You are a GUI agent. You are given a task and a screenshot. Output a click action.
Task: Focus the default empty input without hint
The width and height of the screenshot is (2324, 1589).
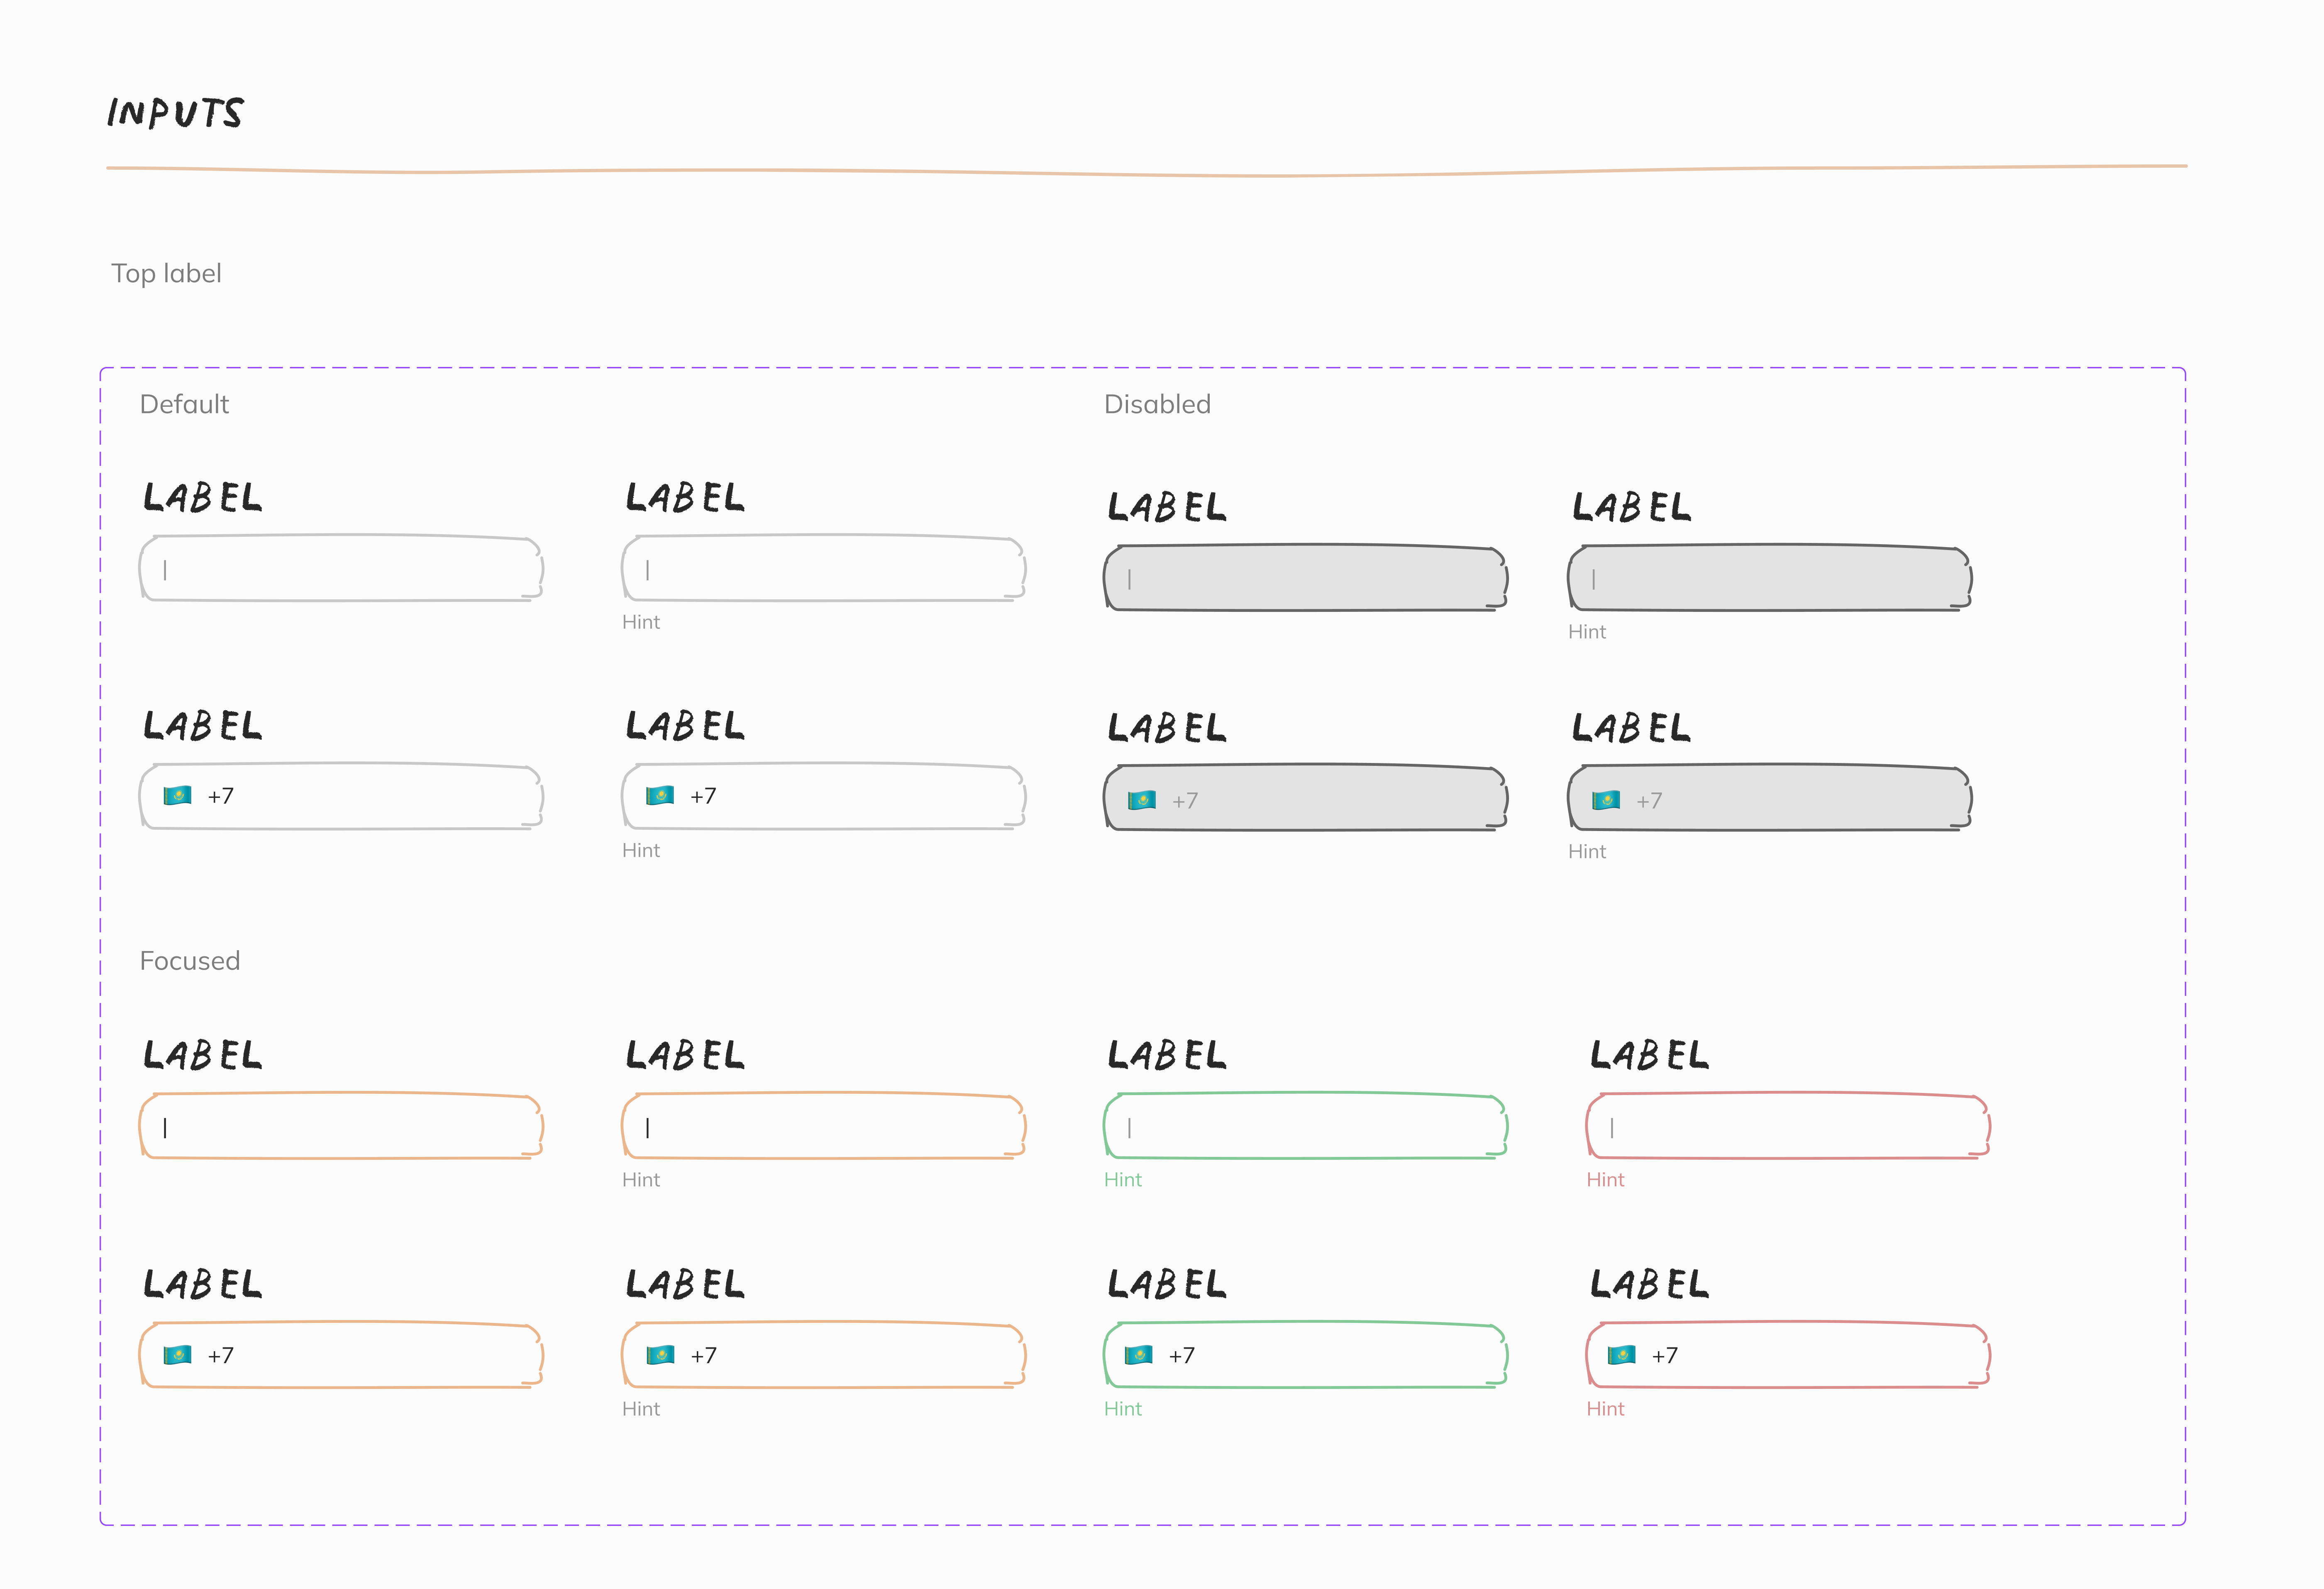(x=340, y=569)
